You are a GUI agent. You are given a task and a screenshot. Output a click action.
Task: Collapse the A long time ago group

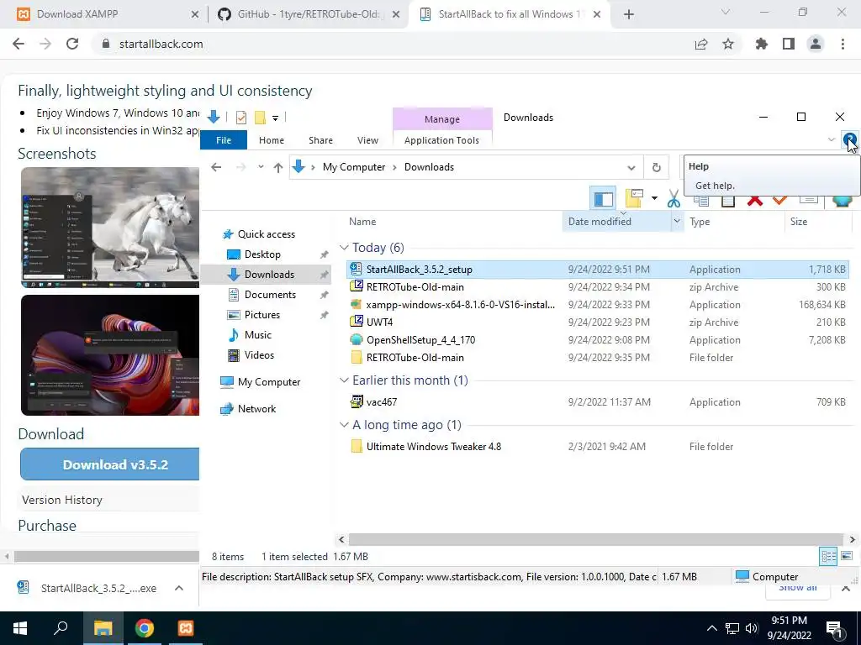click(x=344, y=424)
